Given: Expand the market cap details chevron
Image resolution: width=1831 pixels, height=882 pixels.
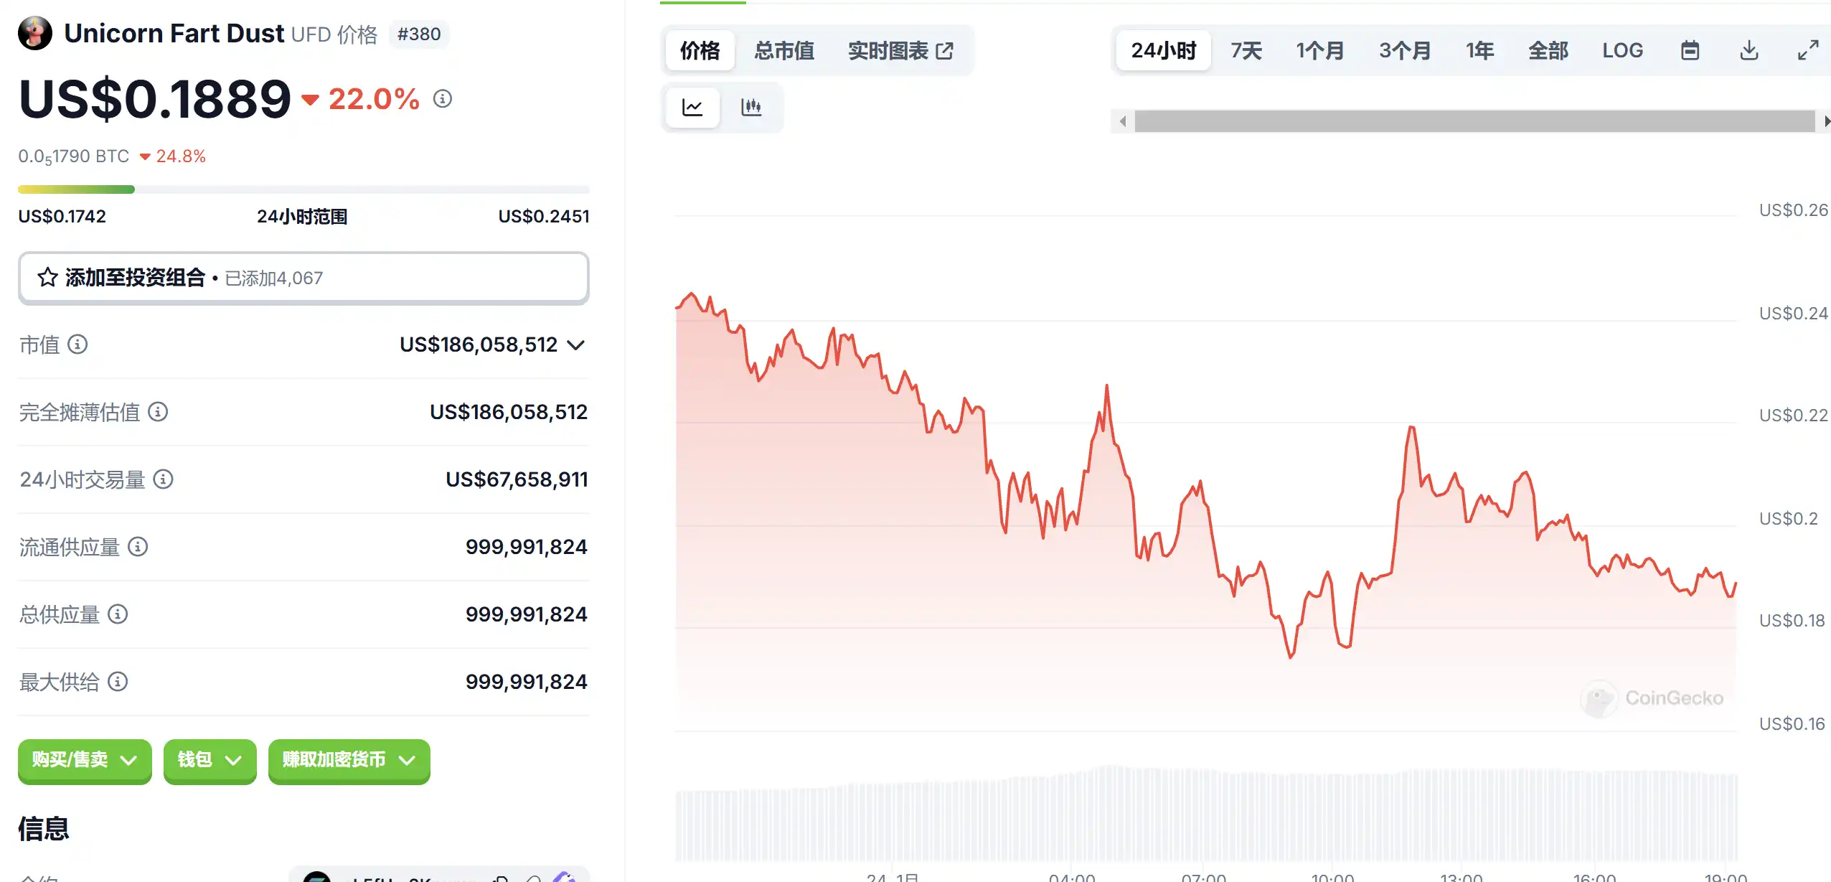Looking at the screenshot, I should click(575, 345).
